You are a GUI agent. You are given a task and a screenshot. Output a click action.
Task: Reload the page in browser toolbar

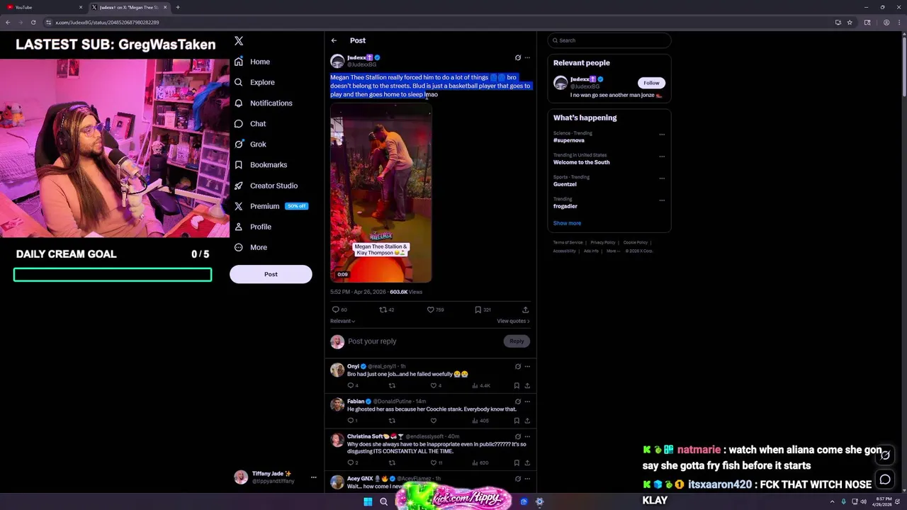tap(33, 22)
